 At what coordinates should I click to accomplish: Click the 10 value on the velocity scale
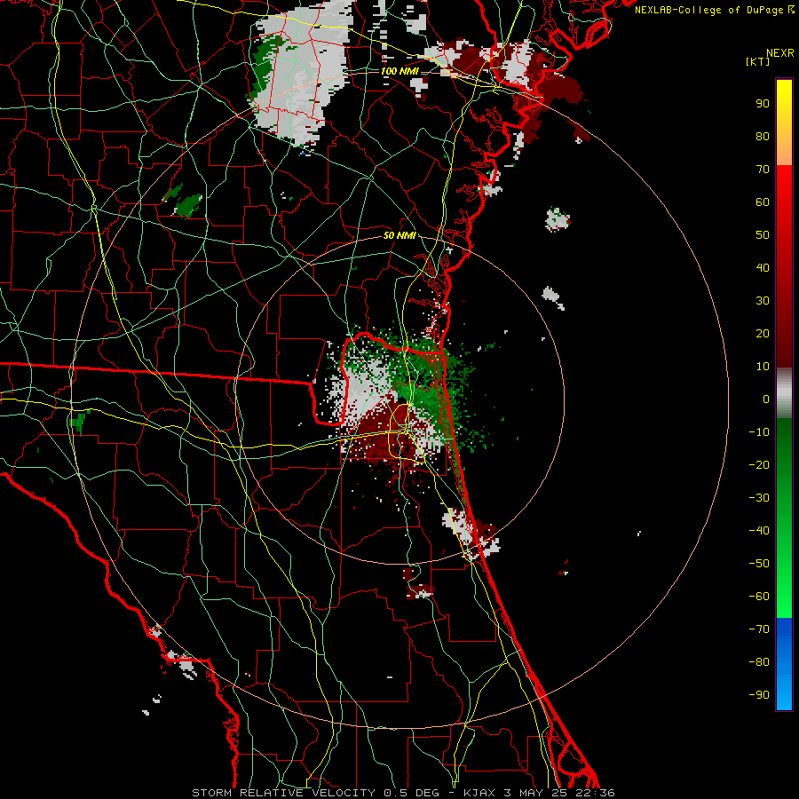(x=763, y=367)
